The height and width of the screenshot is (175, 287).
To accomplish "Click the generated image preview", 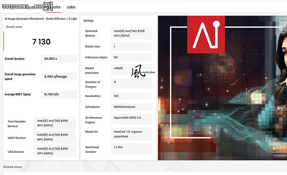I will [x=222, y=88].
